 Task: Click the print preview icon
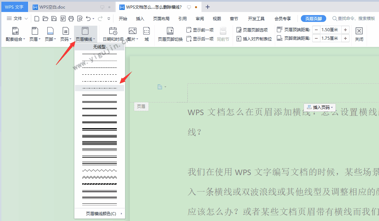(x=80, y=19)
